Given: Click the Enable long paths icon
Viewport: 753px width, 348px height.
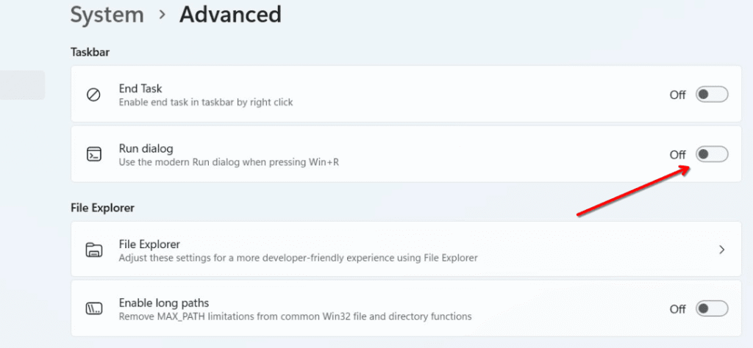Looking at the screenshot, I should pos(93,309).
